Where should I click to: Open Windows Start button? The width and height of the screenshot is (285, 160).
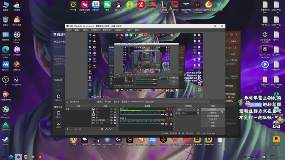click(x=4, y=157)
